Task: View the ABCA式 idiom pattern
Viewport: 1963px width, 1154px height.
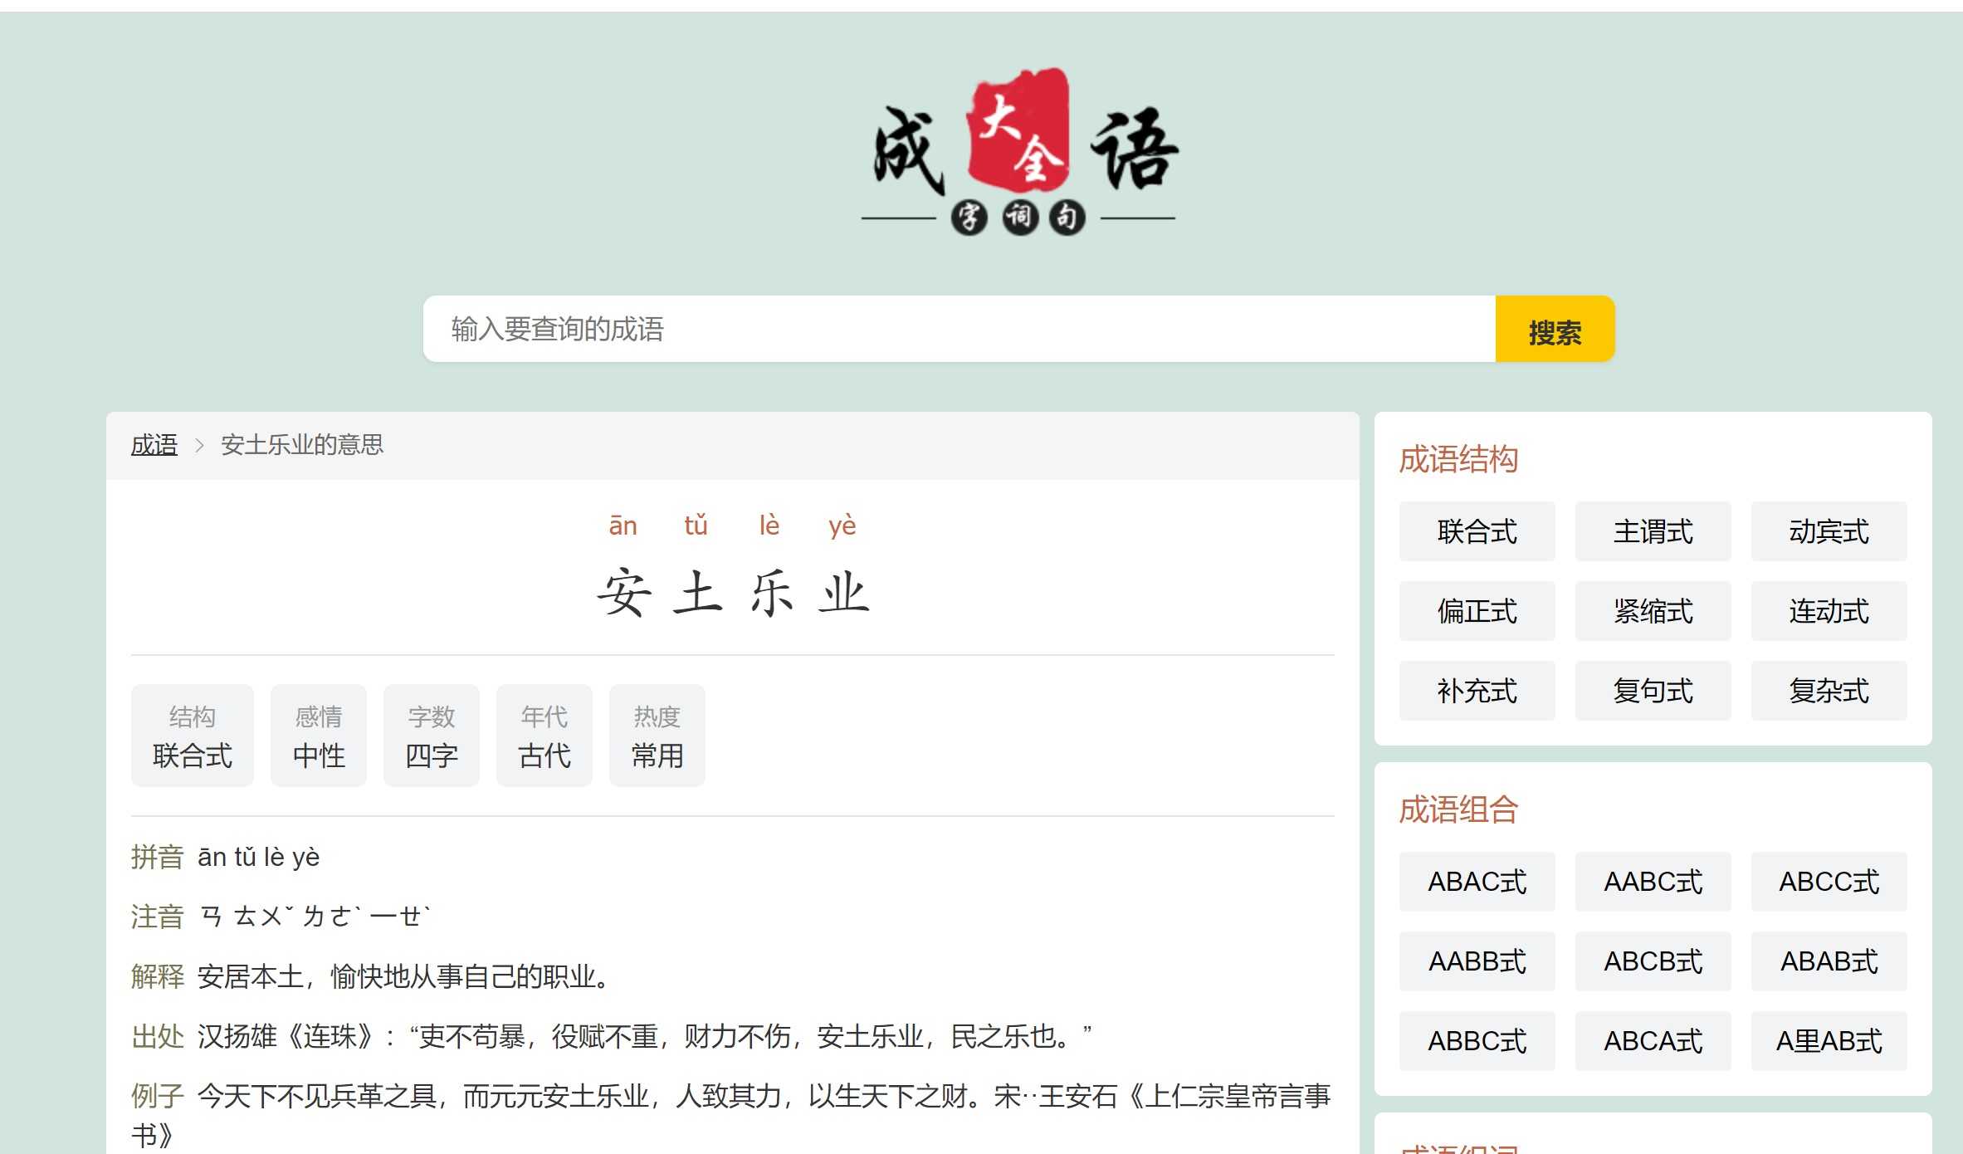Action: 1653,1041
